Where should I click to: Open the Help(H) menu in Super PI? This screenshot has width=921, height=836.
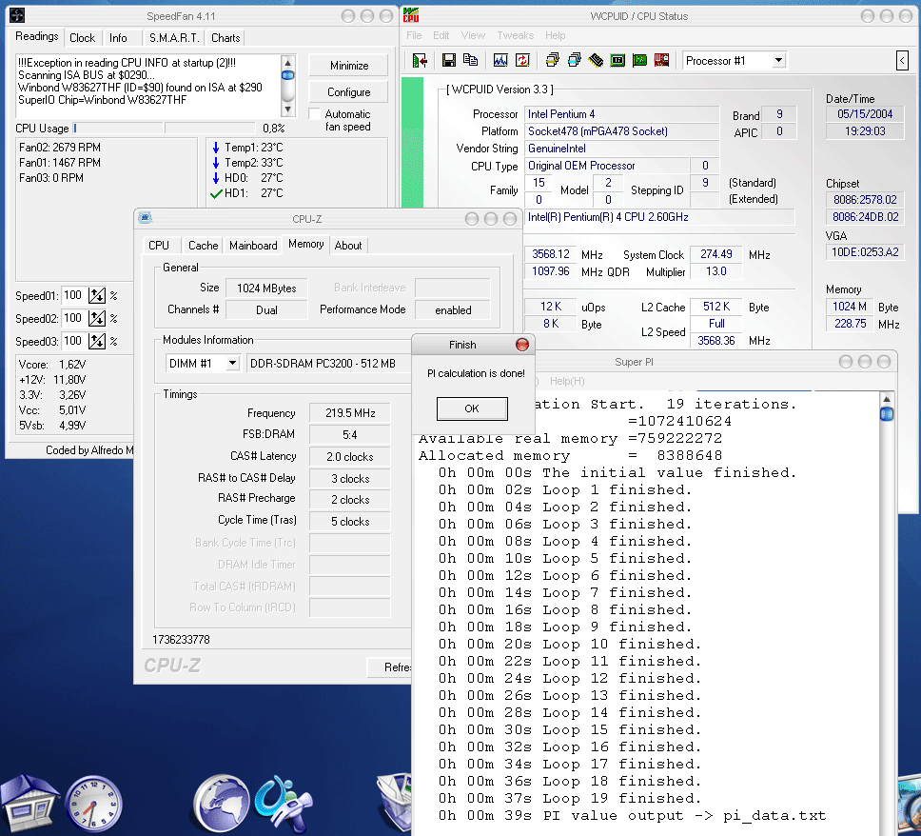click(x=567, y=381)
